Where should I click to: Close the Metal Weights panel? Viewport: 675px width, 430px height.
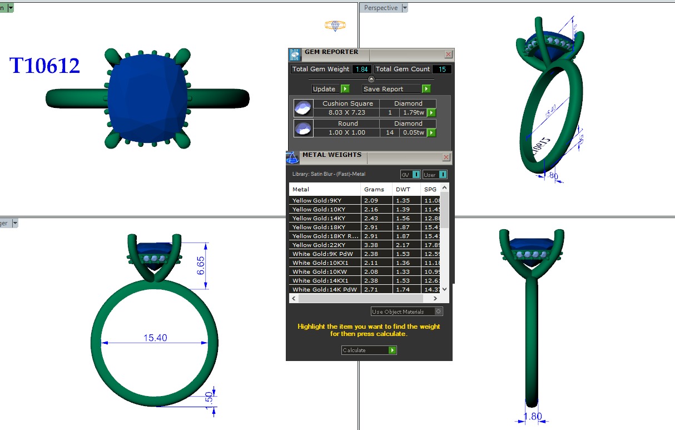[x=446, y=157]
